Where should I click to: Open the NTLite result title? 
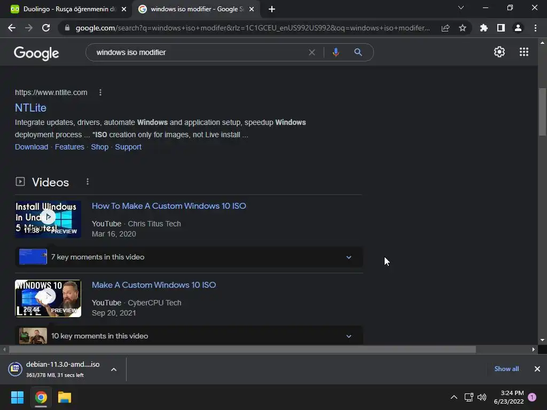[x=30, y=108]
